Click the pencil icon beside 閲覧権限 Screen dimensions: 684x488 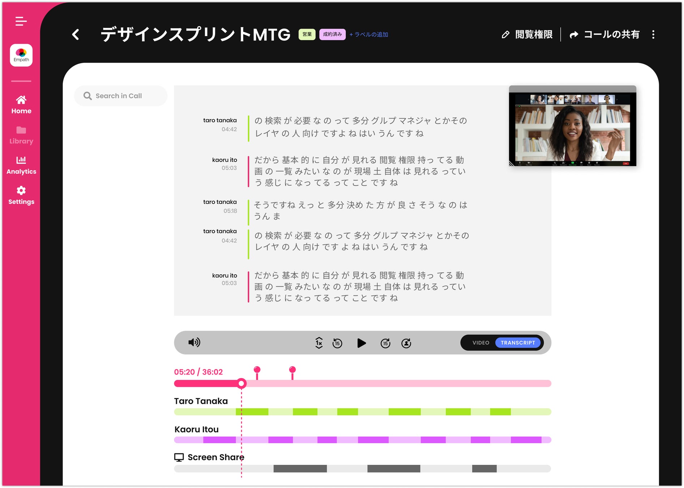(506, 35)
